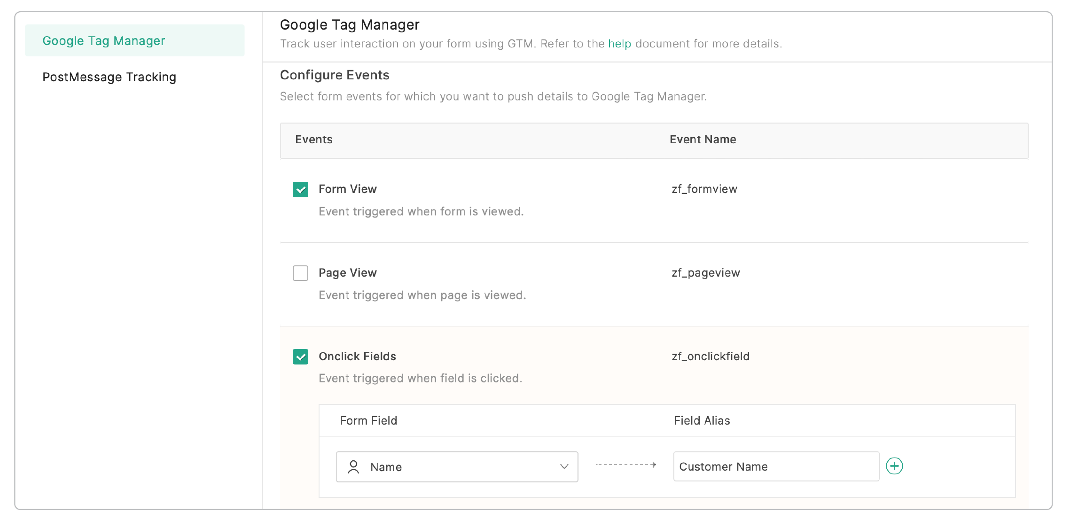
Task: Click the person icon in Name dropdown
Action: [353, 467]
